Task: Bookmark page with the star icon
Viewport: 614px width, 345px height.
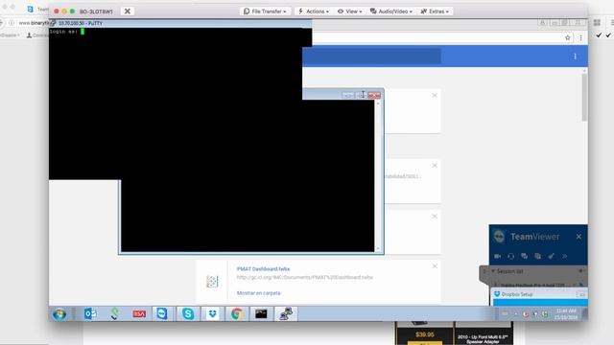Action: tap(568, 37)
